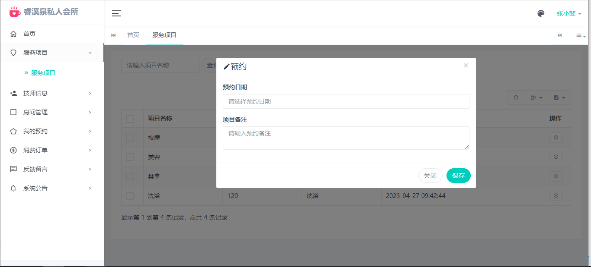The height and width of the screenshot is (267, 591).
Task: Expand the 系统公告 chevron
Action: (x=90, y=188)
